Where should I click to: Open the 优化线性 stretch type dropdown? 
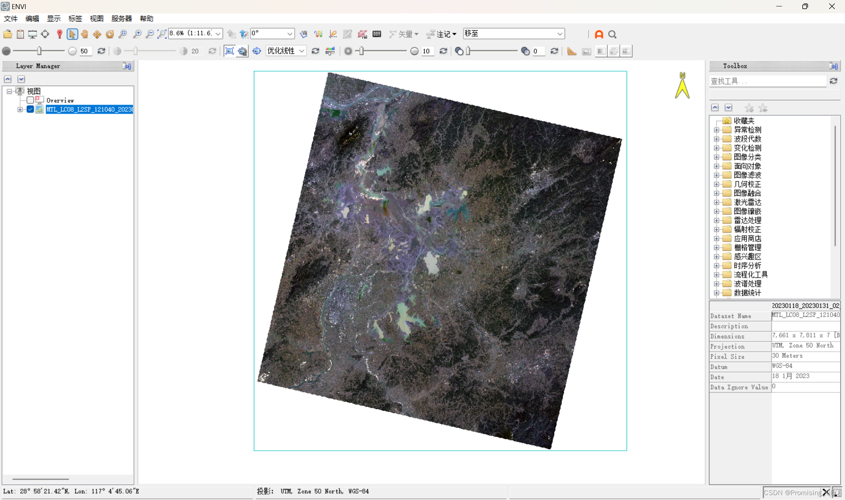point(286,51)
